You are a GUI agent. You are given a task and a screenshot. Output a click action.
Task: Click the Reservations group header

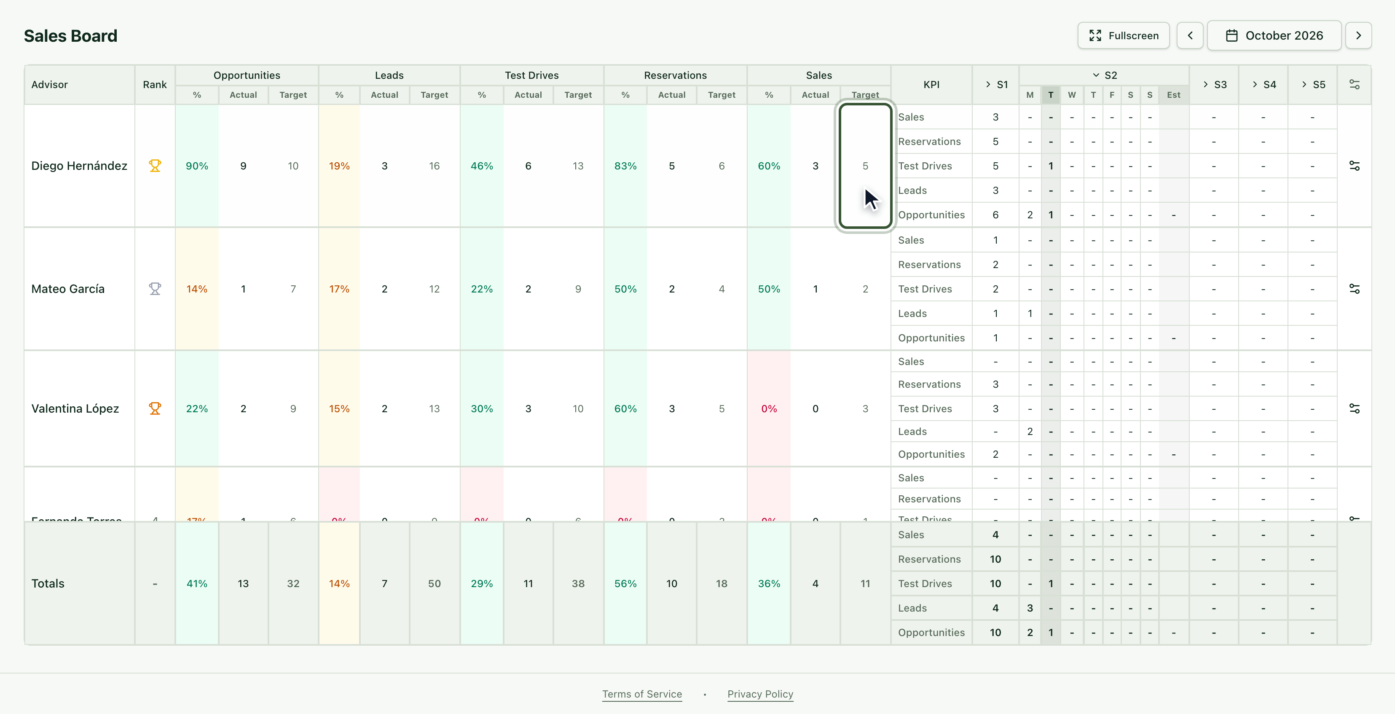pos(675,75)
